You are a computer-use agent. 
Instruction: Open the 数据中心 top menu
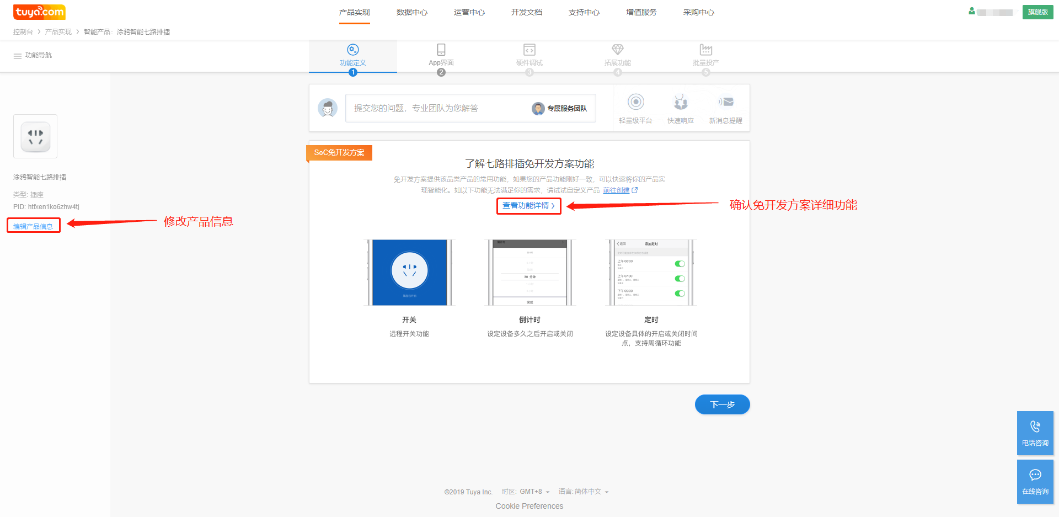pyautogui.click(x=412, y=12)
